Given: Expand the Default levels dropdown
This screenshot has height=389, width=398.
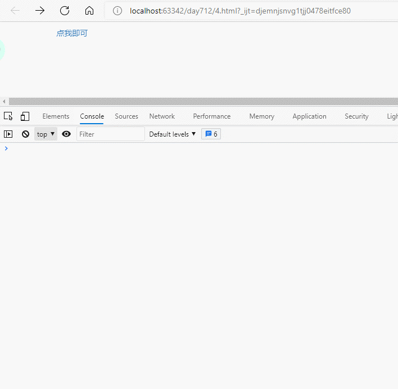Looking at the screenshot, I should tap(173, 134).
